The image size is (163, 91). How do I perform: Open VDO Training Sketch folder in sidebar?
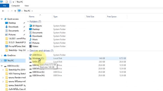click(17, 74)
